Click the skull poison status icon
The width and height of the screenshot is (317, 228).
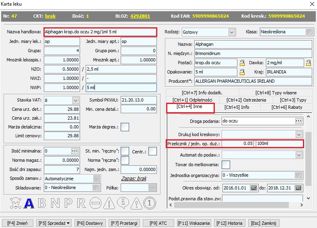pos(16,203)
